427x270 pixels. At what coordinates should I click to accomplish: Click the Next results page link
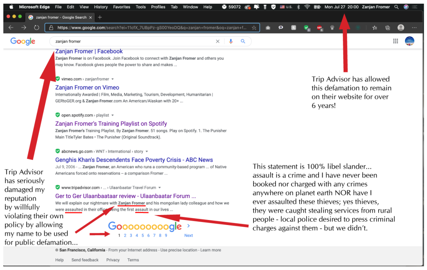pos(188,236)
